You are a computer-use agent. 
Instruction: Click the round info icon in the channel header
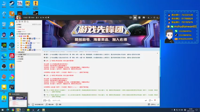48,17
